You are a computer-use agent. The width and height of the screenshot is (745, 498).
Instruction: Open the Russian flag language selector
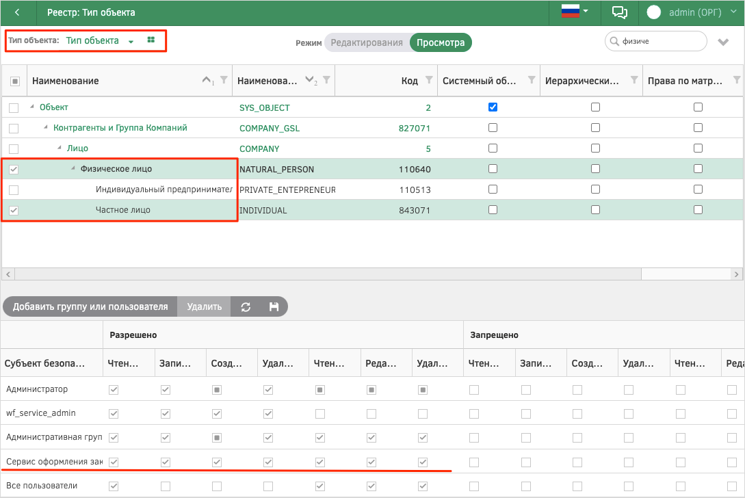575,12
